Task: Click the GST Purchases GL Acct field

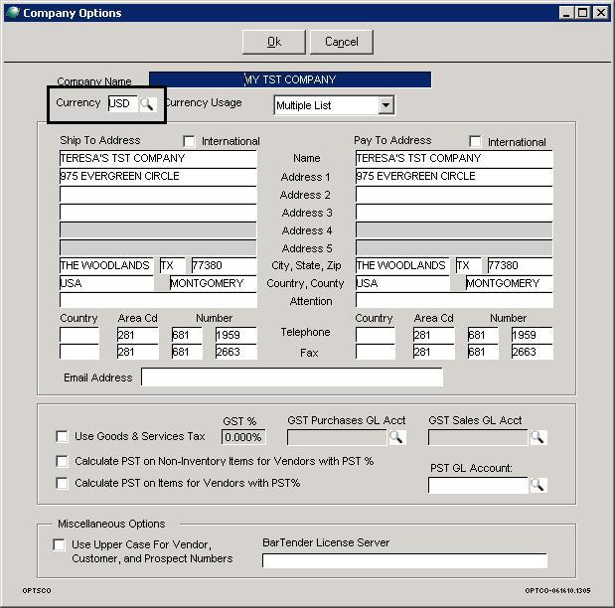Action: pyautogui.click(x=337, y=437)
